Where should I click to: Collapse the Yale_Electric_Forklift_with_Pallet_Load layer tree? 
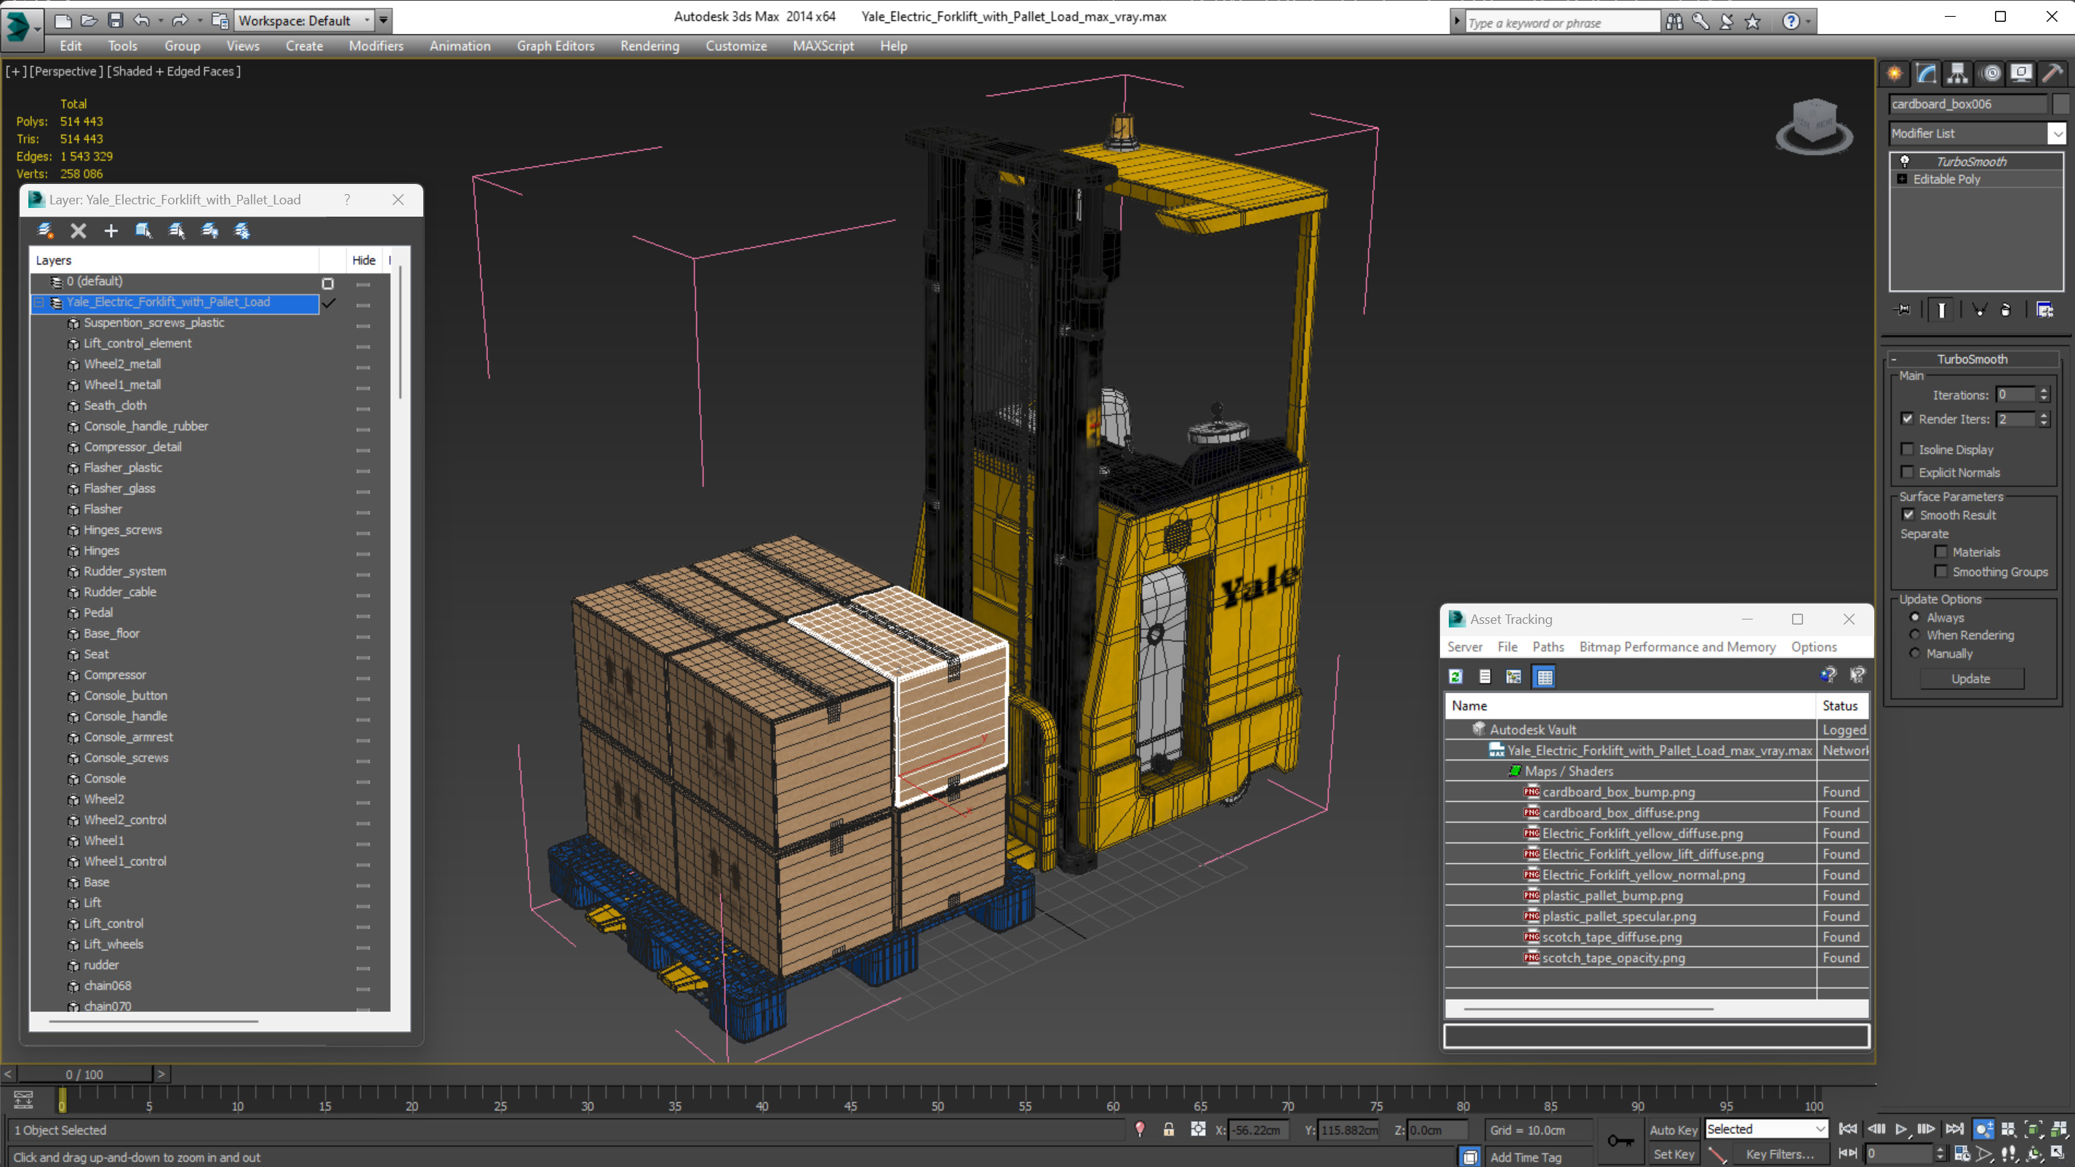coord(39,302)
